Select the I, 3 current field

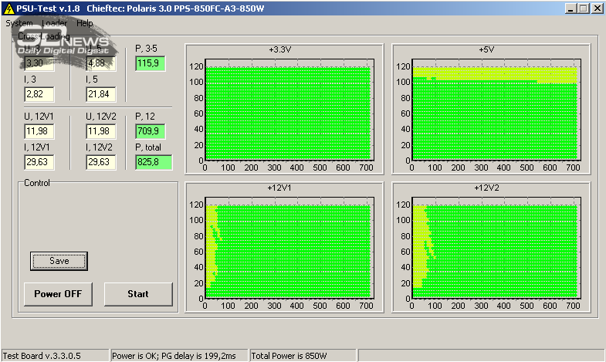pos(39,94)
